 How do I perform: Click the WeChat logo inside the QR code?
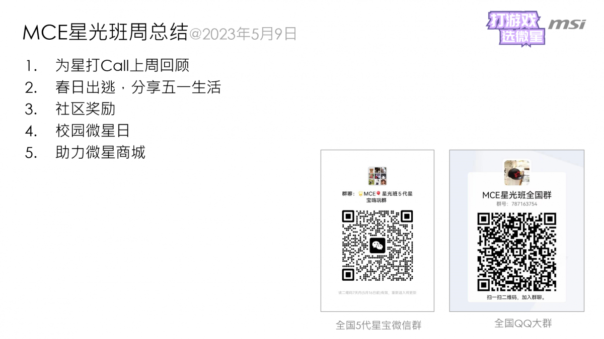click(x=377, y=246)
